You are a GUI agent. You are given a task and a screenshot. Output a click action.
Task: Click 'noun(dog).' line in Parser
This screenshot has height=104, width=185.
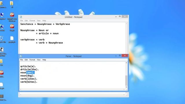[27, 76]
